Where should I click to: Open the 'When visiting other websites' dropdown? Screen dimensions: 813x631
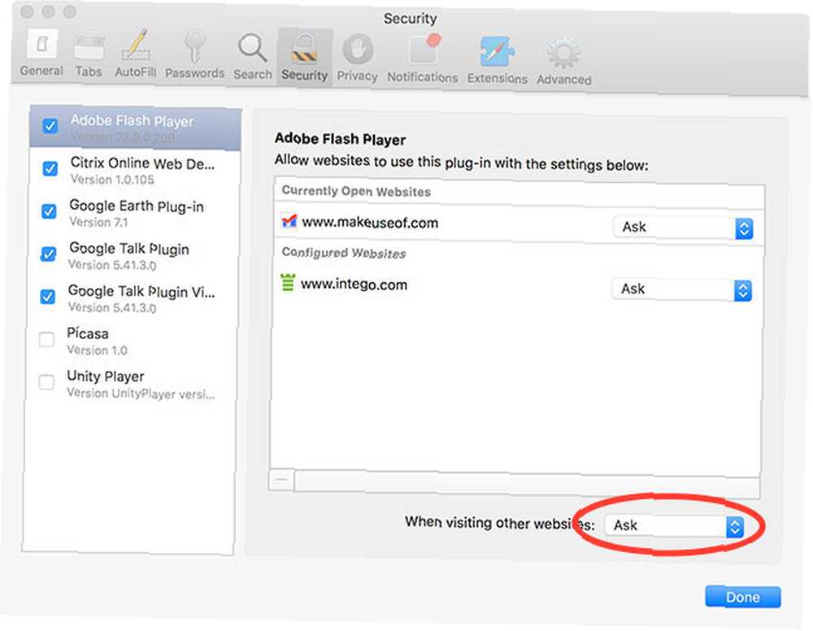[674, 526]
